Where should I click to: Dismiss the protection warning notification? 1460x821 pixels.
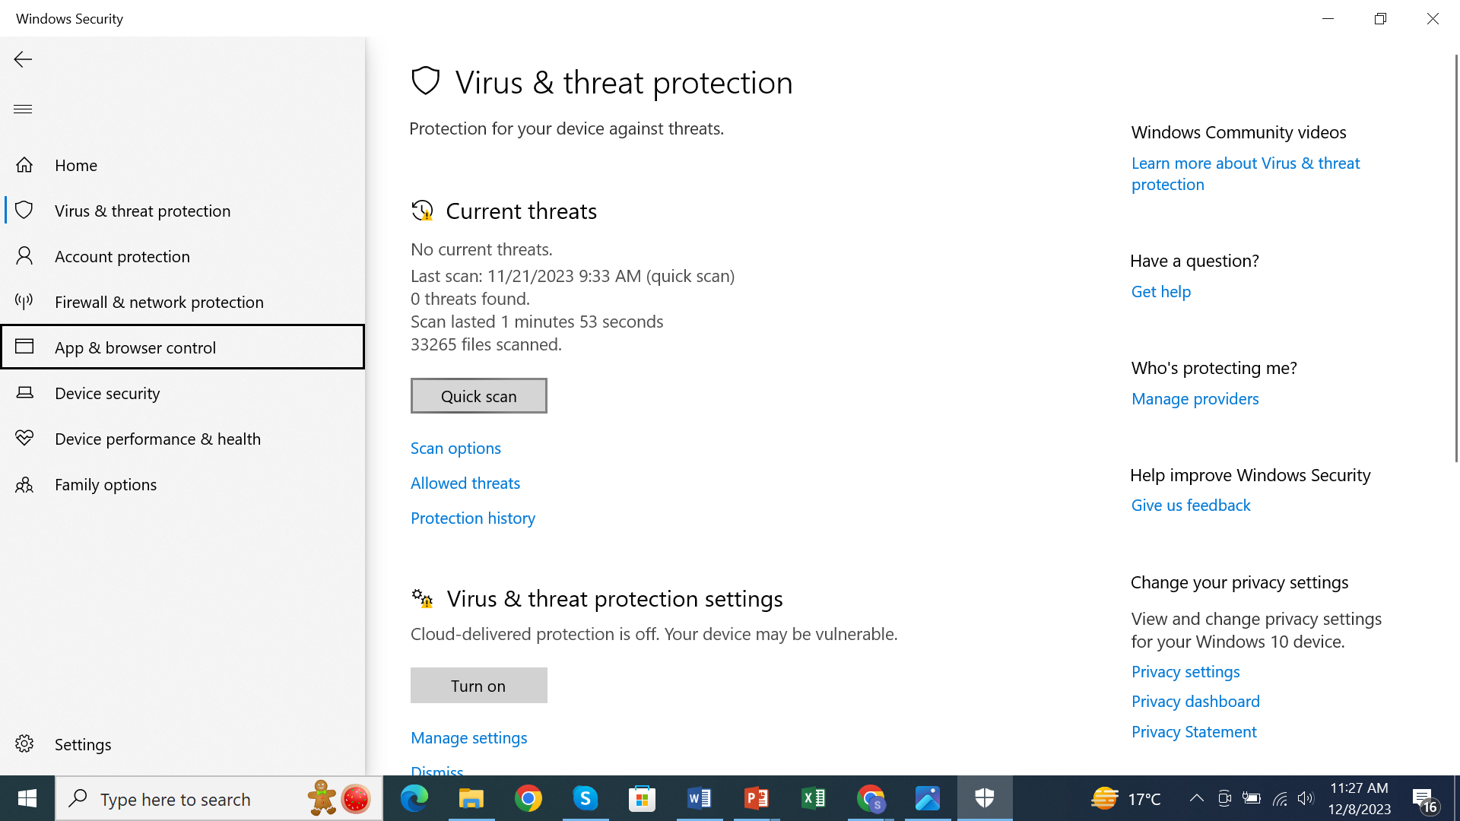coord(436,770)
